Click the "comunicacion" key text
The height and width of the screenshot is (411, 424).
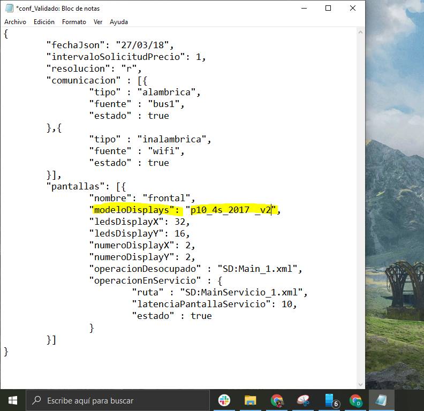pyautogui.click(x=84, y=80)
